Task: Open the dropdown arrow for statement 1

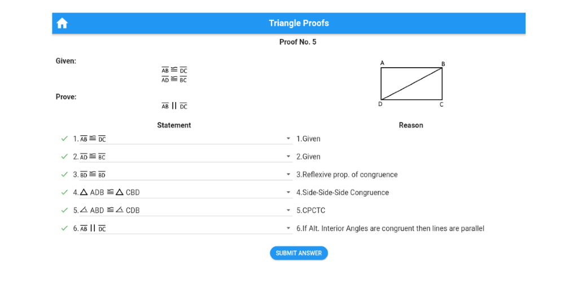Action: [x=288, y=139]
